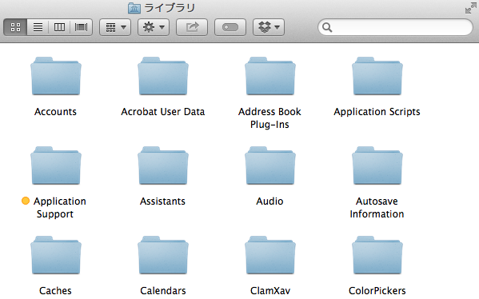
Task: Click the library folder title icon
Action: (134, 8)
